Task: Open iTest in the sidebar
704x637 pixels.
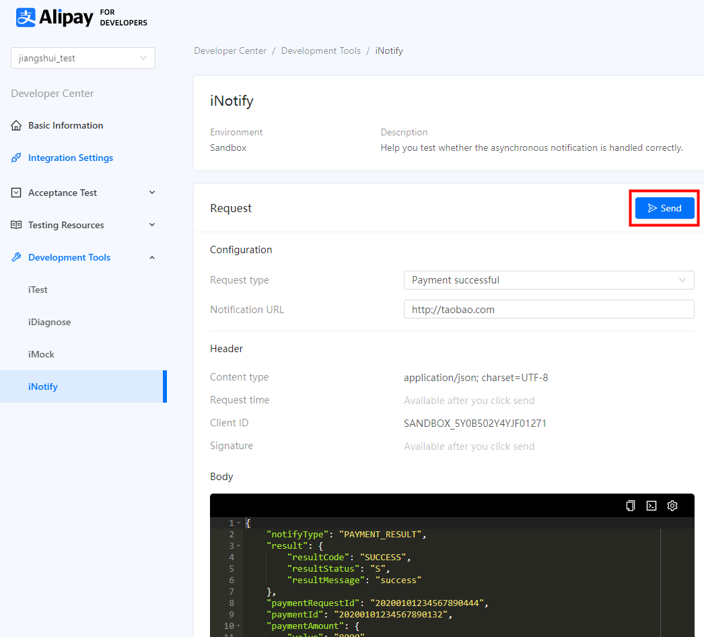Action: click(38, 290)
